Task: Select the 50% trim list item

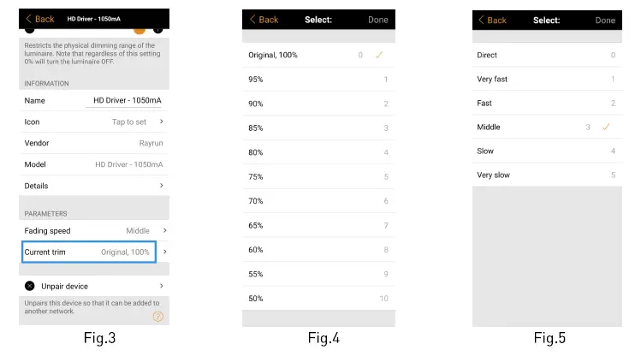Action: point(317,299)
